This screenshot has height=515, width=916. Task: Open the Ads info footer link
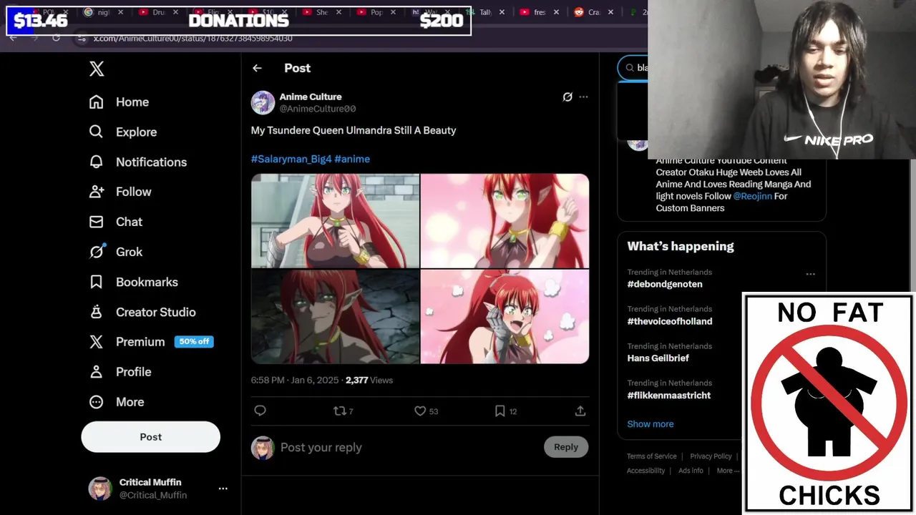click(691, 471)
